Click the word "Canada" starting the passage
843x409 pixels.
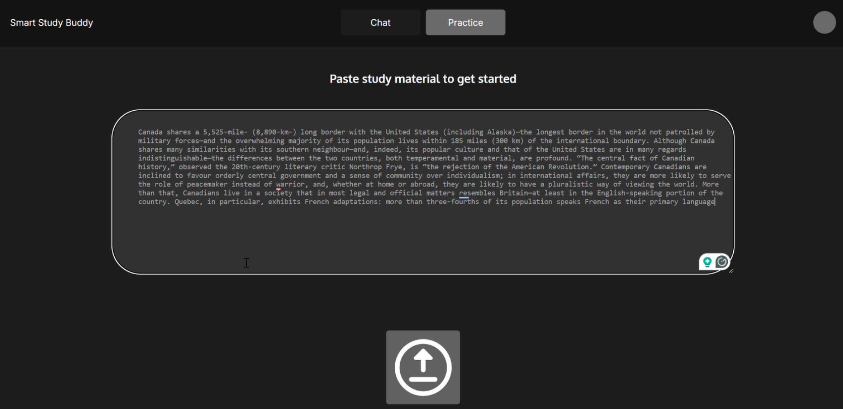coord(150,132)
